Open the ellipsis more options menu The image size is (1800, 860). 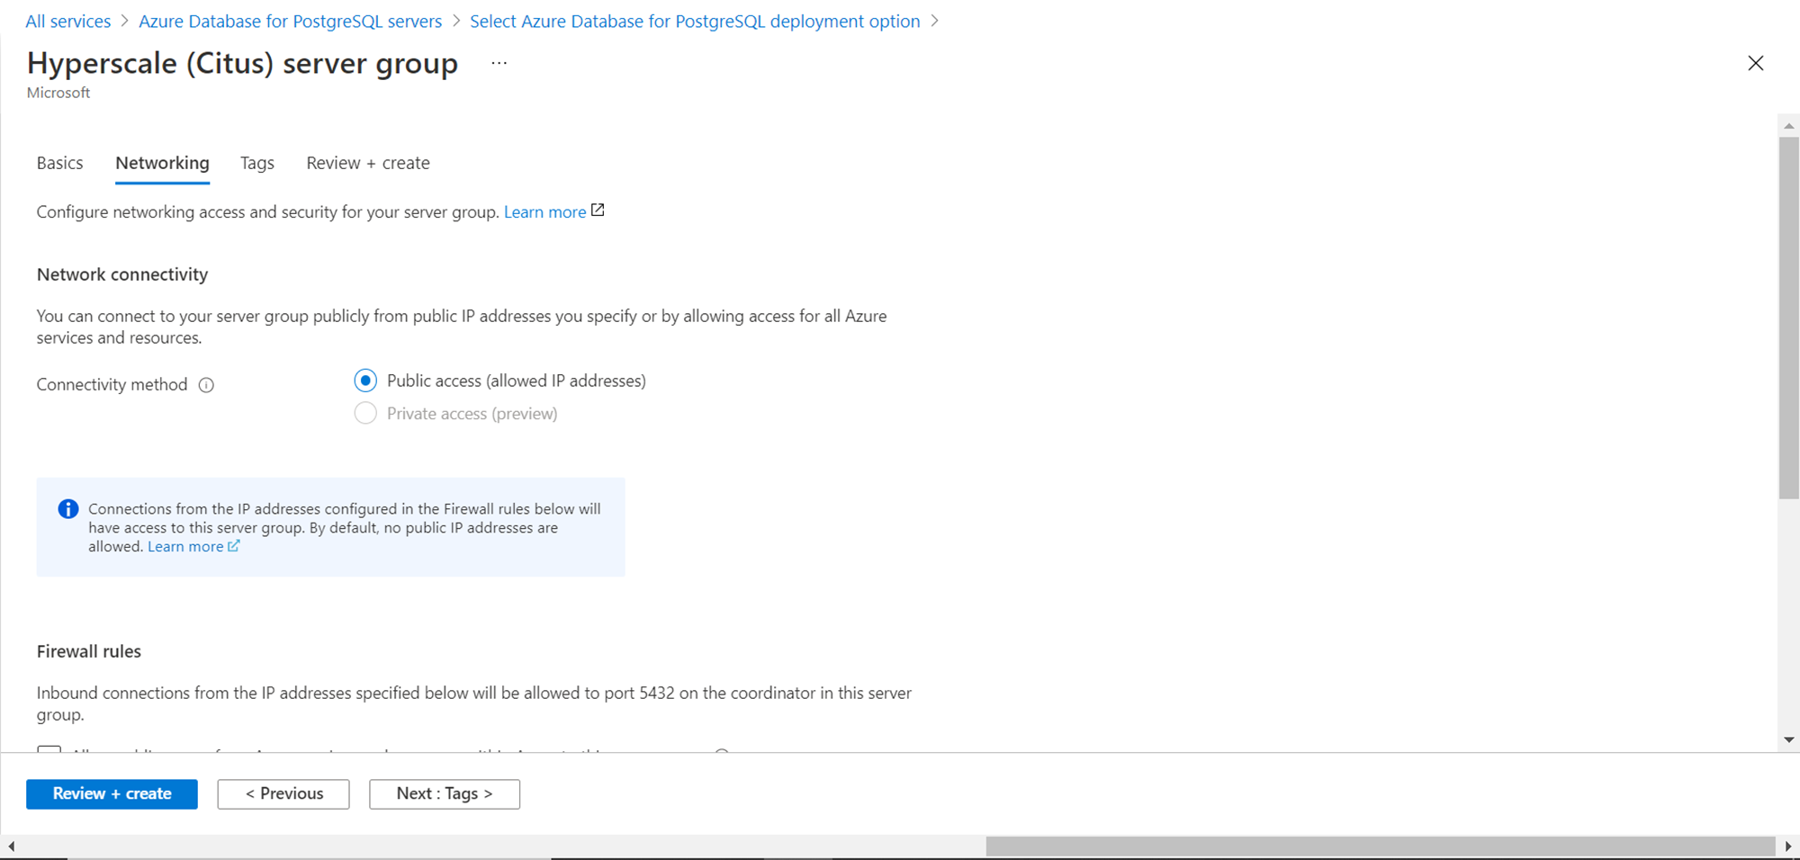pos(499,63)
